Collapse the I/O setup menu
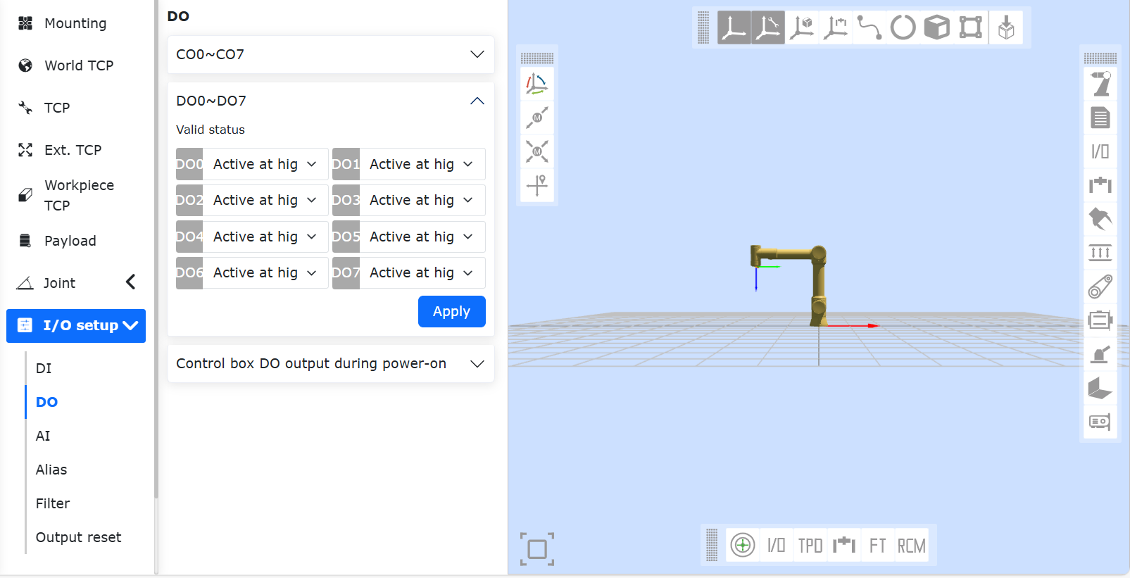Viewport: 1130px width, 578px height. pos(76,326)
